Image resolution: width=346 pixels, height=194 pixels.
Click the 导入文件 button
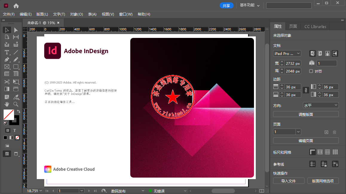pos(289,181)
